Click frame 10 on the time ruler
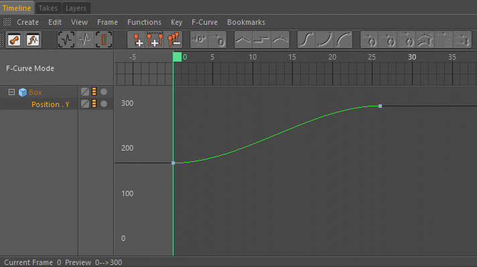 tap(253, 57)
